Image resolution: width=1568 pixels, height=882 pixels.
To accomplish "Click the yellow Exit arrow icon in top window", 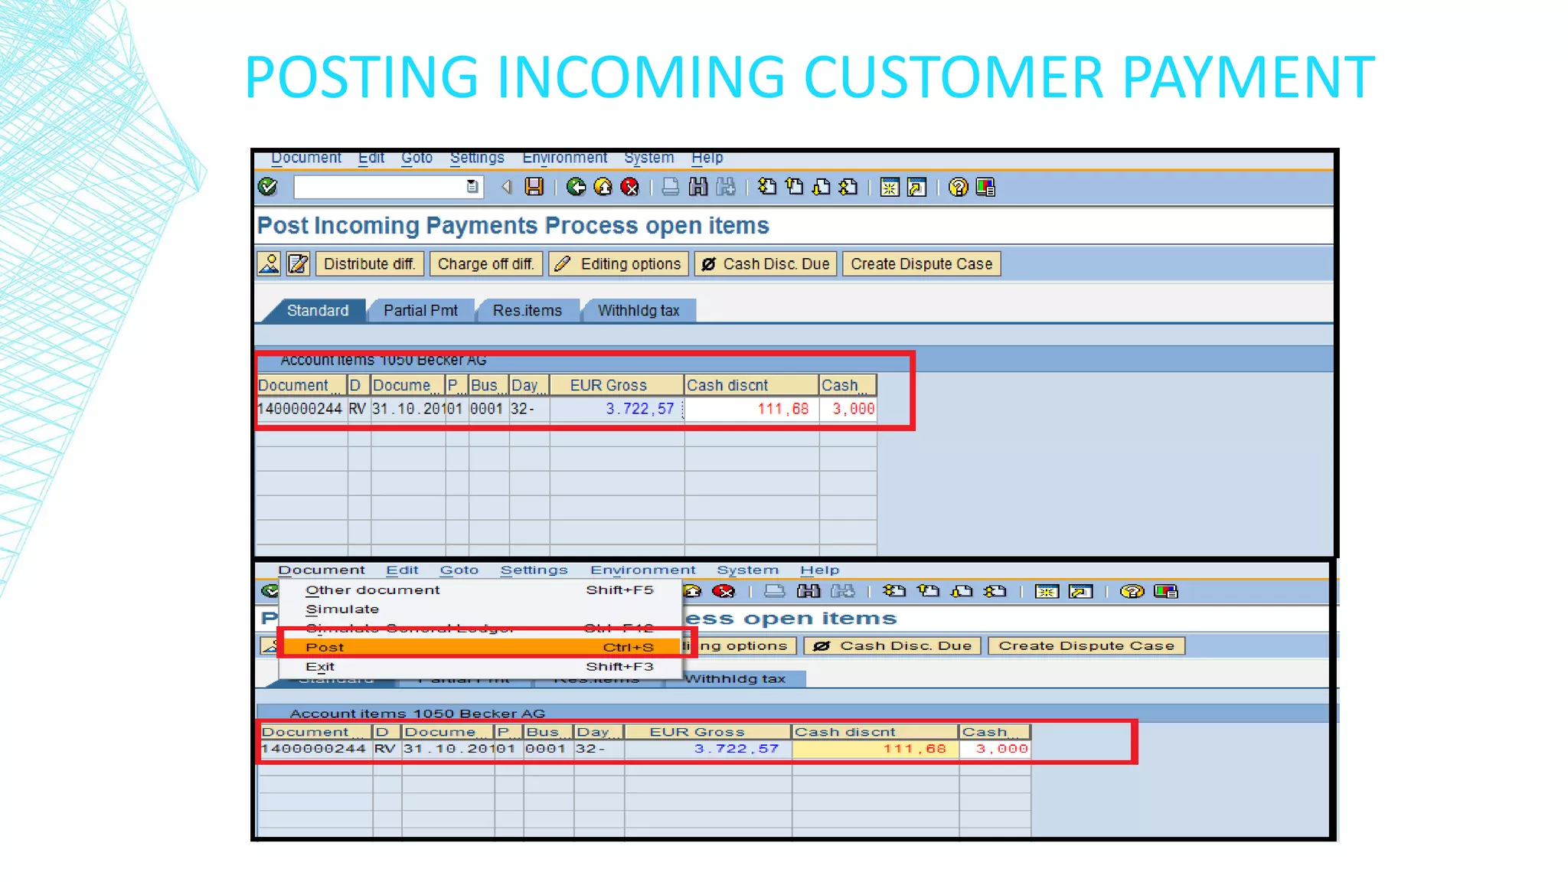I will pyautogui.click(x=603, y=187).
